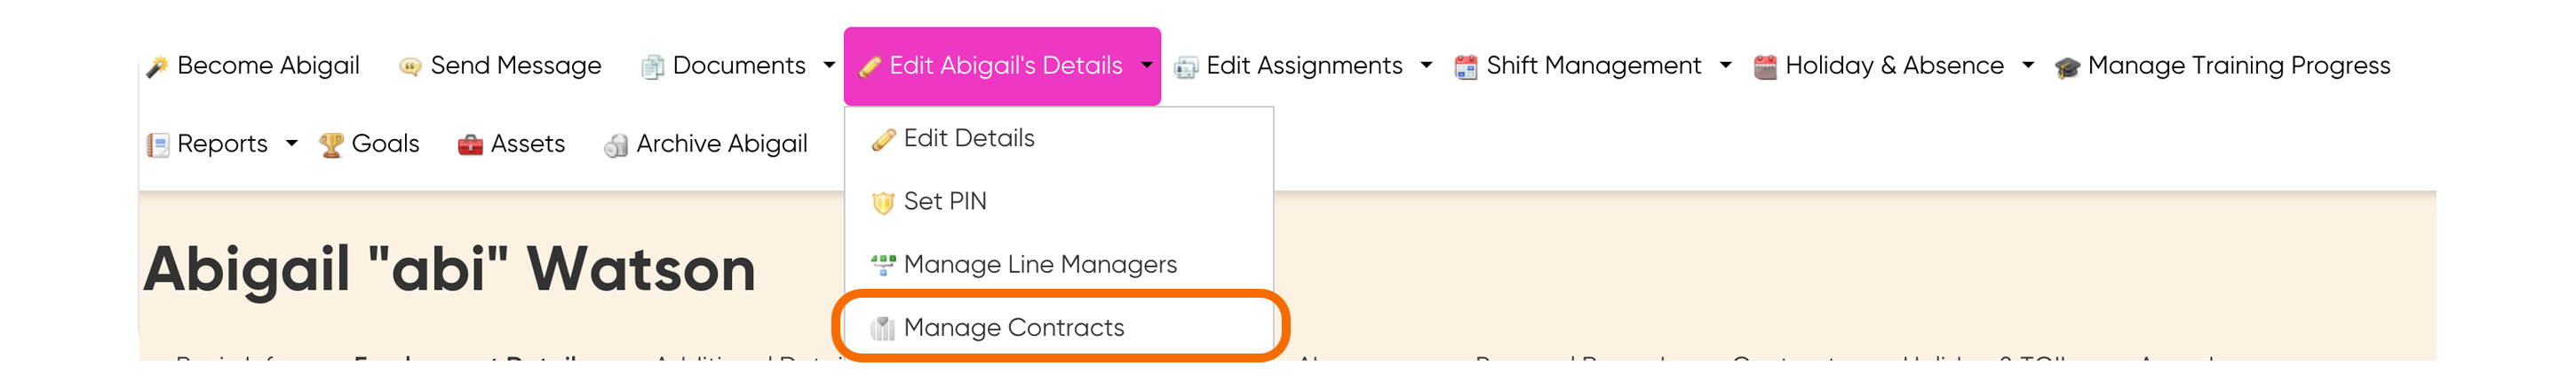Click the Set PIN shield icon
This screenshot has width=2576, height=381.
pos(883,203)
